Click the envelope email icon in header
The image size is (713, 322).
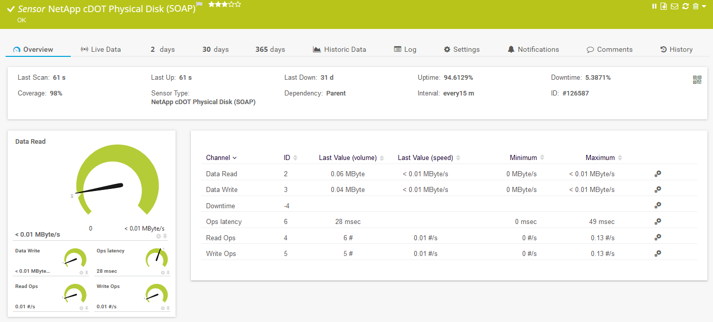coord(674,6)
